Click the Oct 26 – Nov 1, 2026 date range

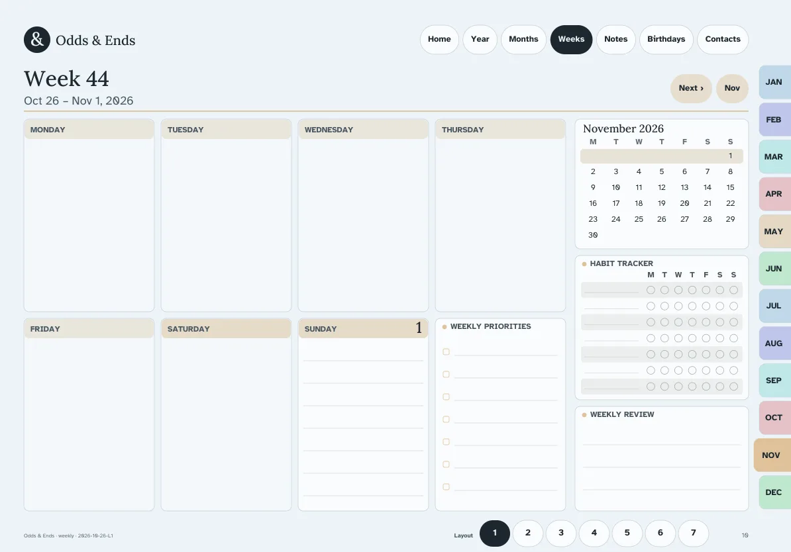coord(79,101)
